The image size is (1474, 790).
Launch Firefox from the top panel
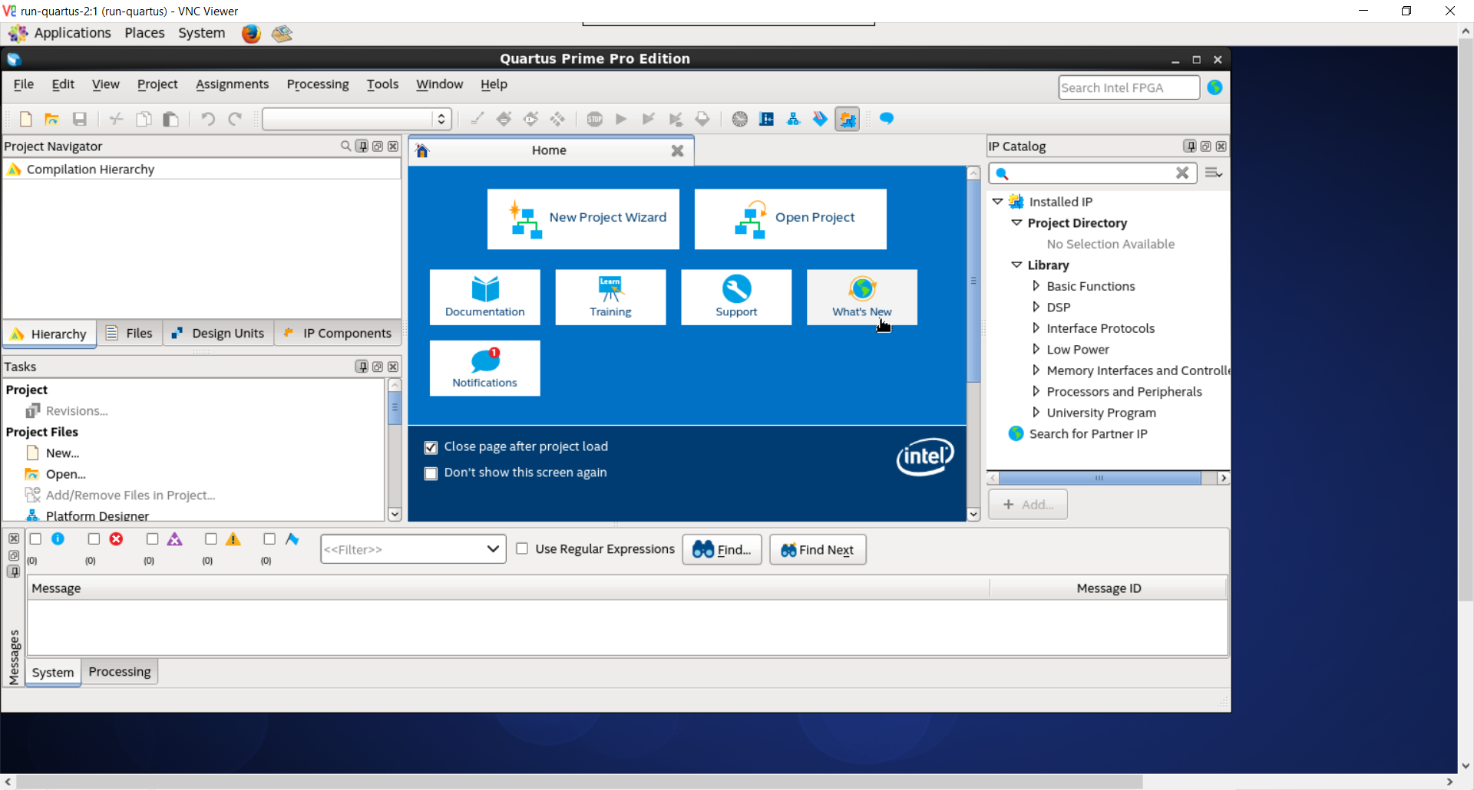point(251,34)
